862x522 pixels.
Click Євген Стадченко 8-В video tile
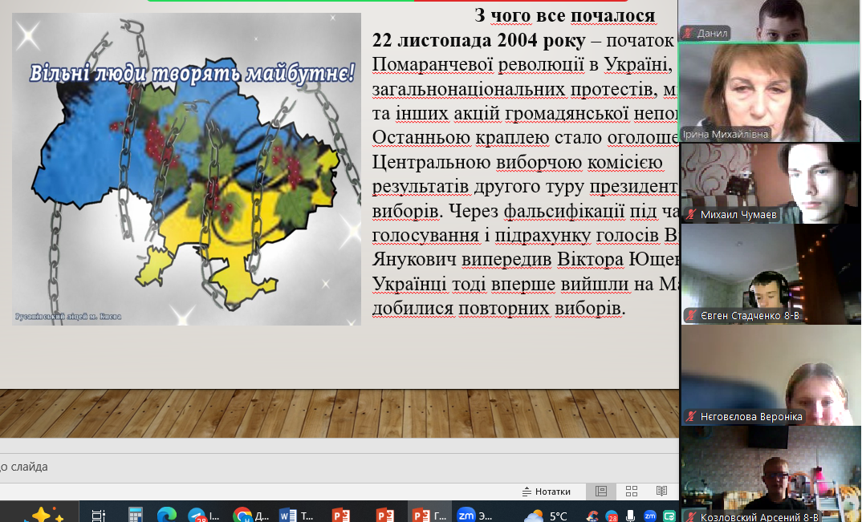[x=769, y=274]
